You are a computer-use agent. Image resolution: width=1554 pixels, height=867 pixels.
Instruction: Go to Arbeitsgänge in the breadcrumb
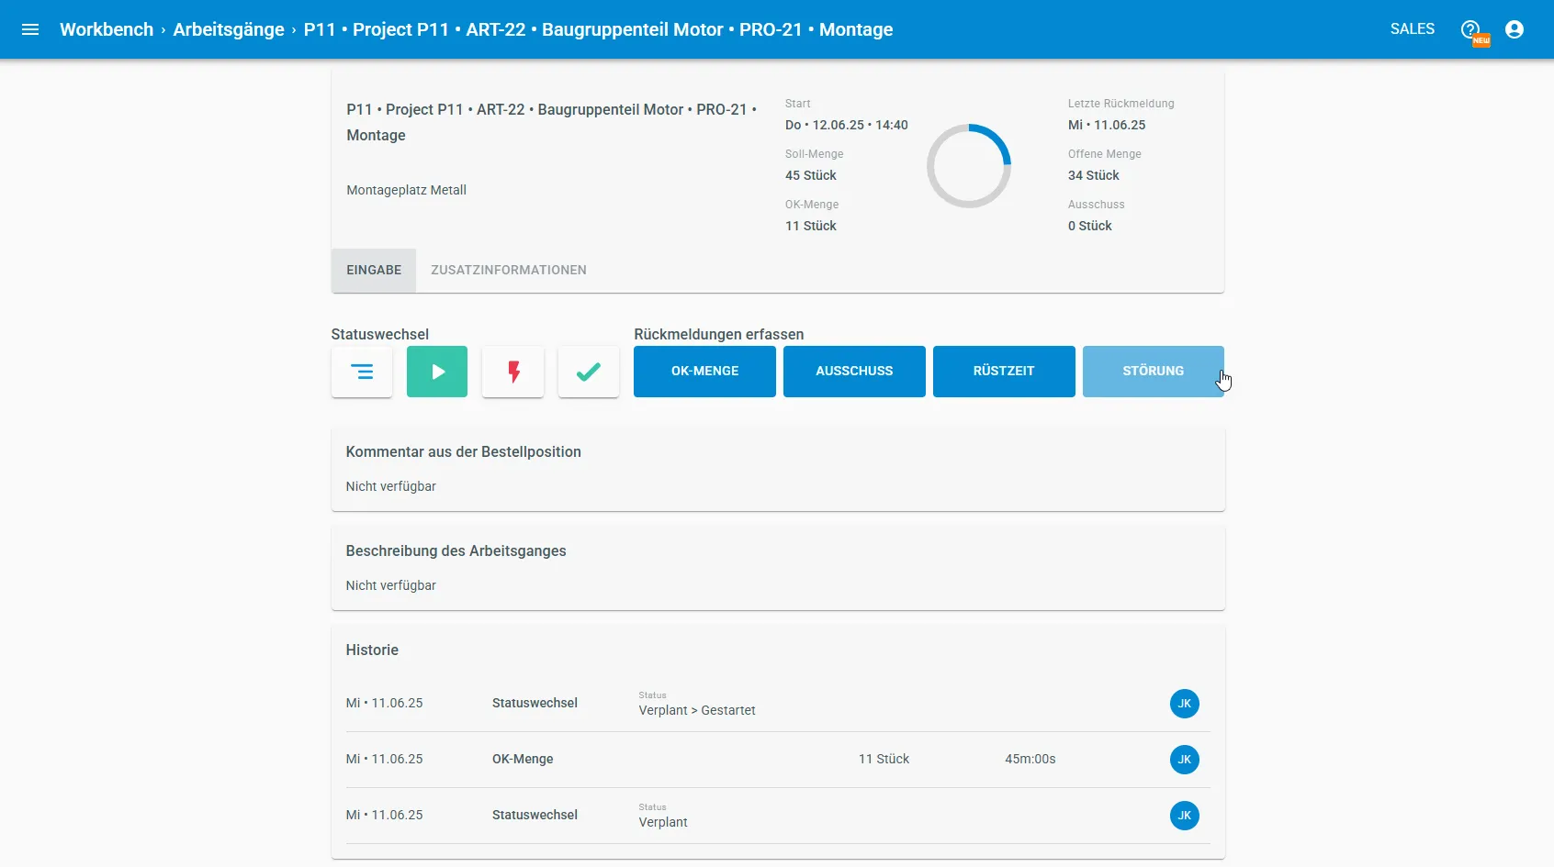click(x=229, y=29)
